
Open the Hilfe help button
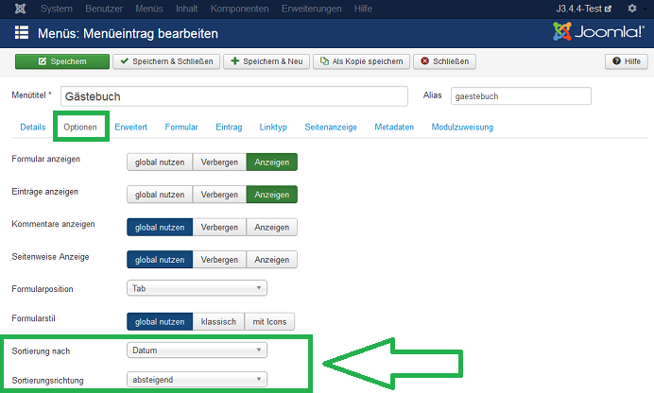626,61
